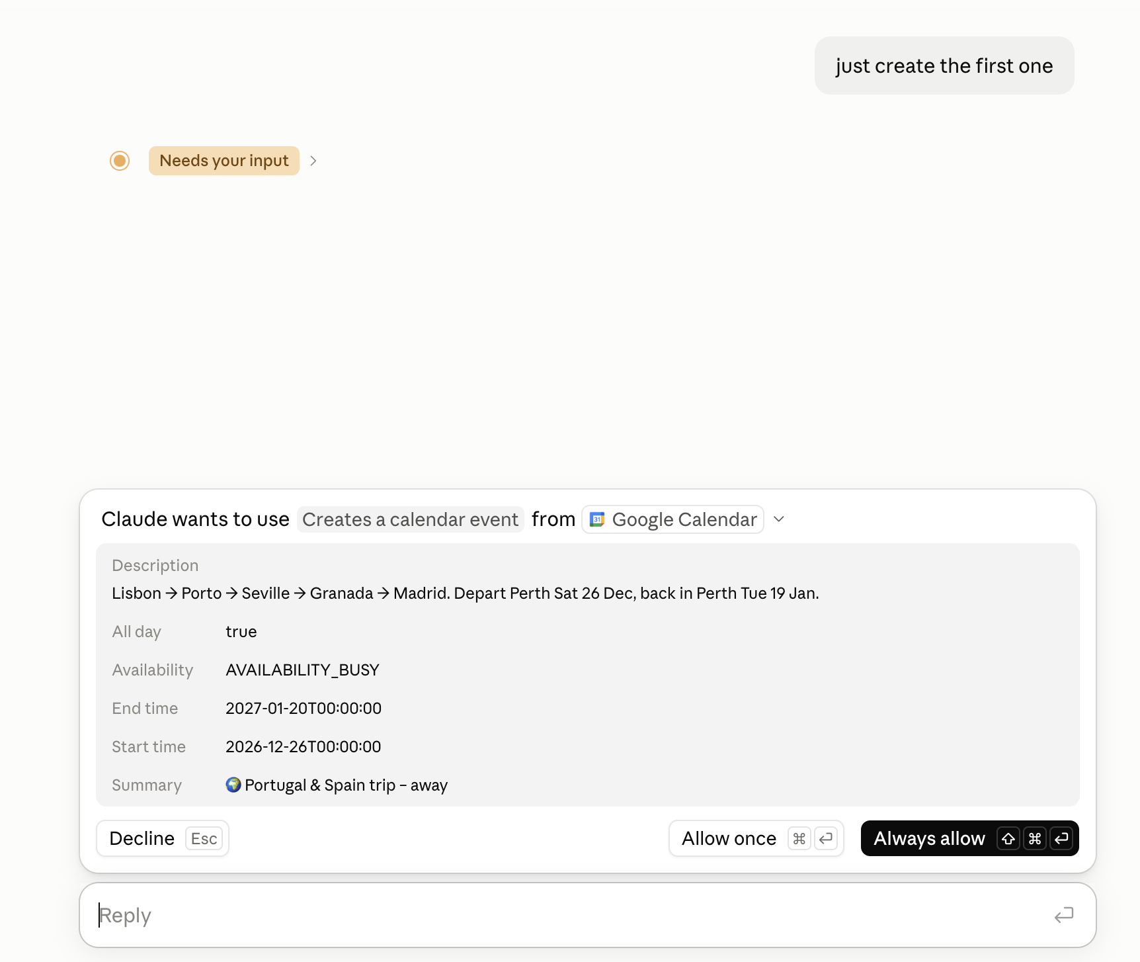The height and width of the screenshot is (962, 1140).
Task: Click the Availability field label
Action: click(x=153, y=670)
